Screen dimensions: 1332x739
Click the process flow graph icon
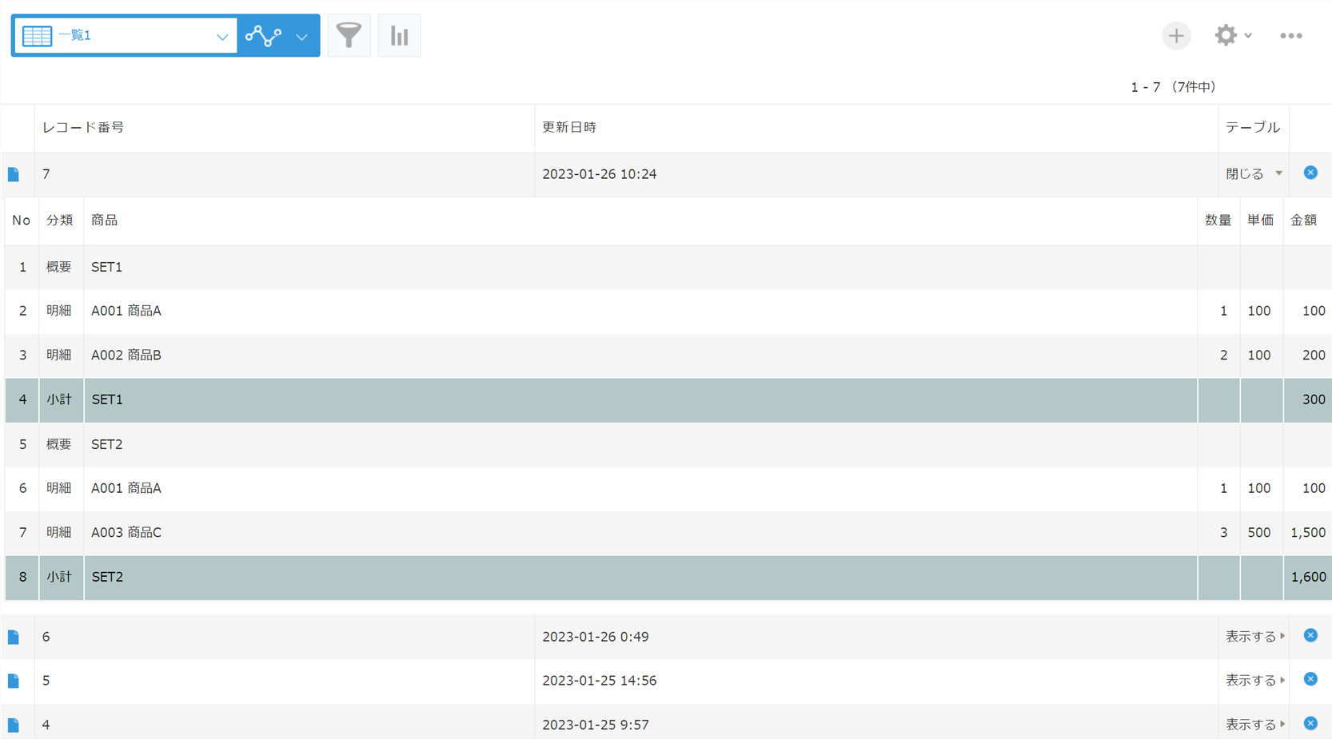263,36
